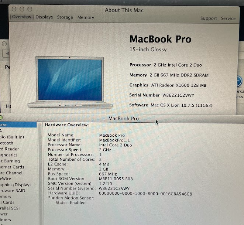Select the highlighted Hardware sidebar item
Image resolution: width=244 pixels, height=225 pixels.
point(18,125)
